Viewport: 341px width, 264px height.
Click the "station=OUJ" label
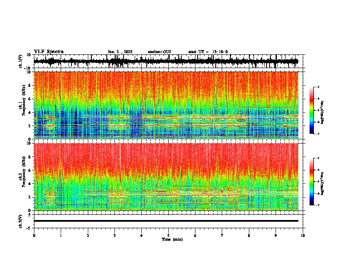click(159, 52)
